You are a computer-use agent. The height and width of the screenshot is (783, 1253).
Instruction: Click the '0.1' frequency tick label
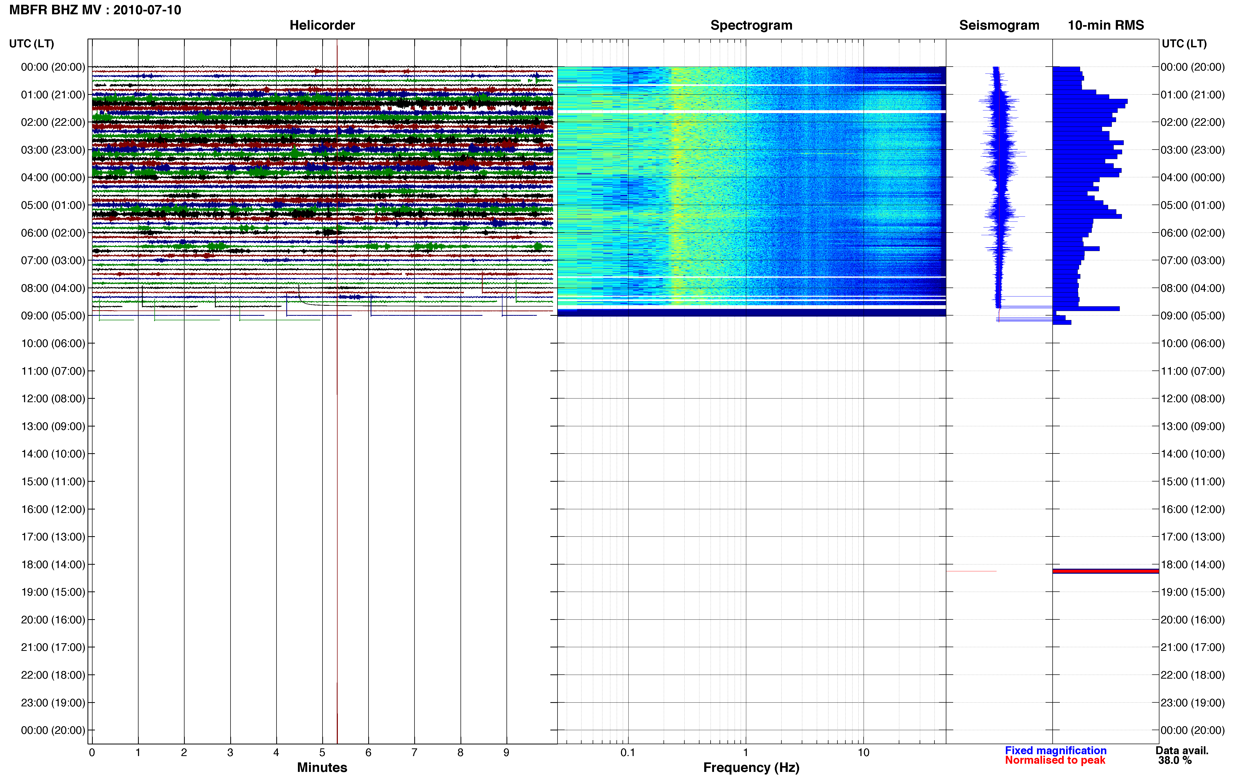pos(628,752)
